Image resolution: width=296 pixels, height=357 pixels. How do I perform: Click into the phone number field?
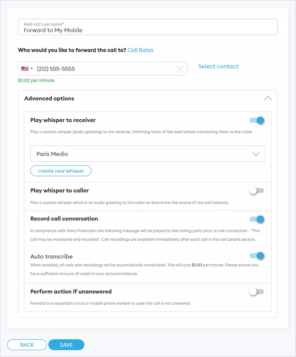pyautogui.click(x=104, y=69)
